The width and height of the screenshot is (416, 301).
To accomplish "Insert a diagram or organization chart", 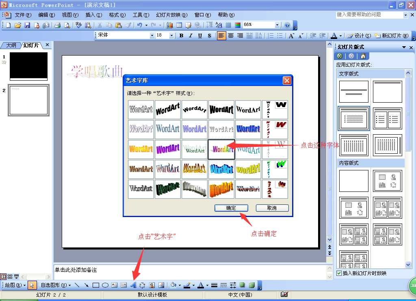I will (x=142, y=285).
